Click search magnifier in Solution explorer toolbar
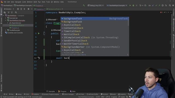 [16, 13]
